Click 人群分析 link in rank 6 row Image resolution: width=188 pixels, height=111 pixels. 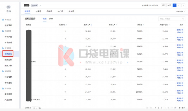180,70
